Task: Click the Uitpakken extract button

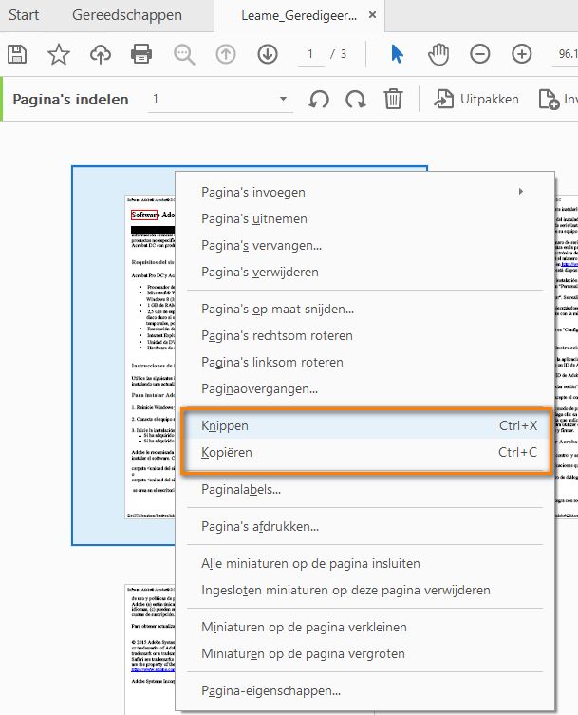Action: [x=476, y=99]
